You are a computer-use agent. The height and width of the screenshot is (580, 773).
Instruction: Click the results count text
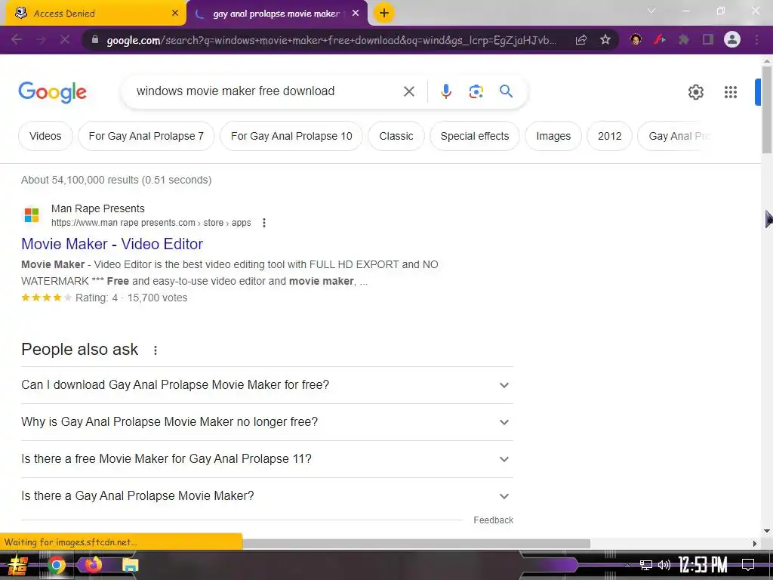(x=116, y=180)
